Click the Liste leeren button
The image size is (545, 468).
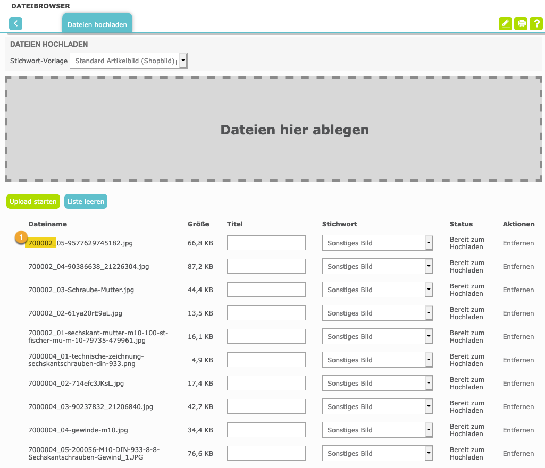[x=86, y=202]
